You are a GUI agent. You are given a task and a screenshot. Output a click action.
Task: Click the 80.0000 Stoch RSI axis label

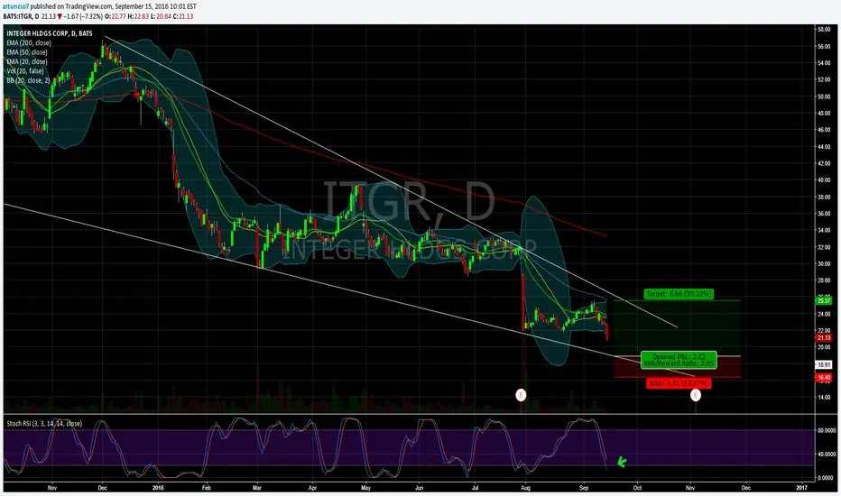(x=826, y=430)
